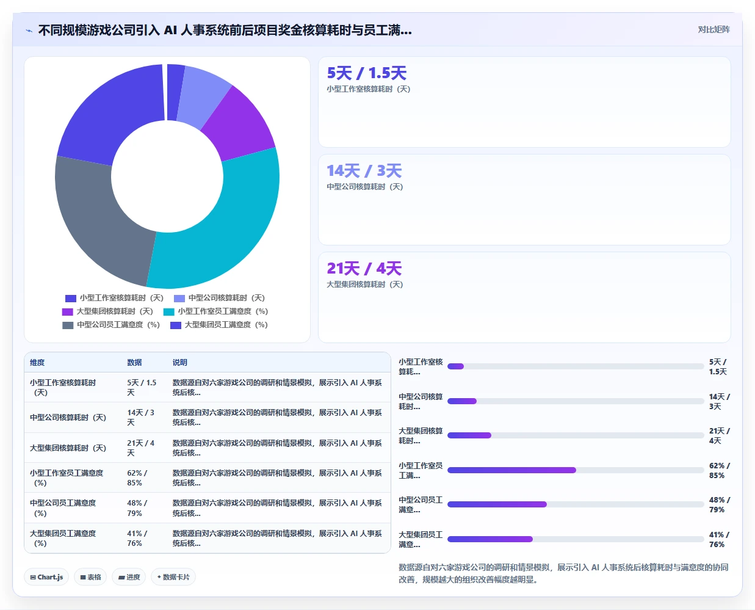
Task: Open the 21天 / 4天 data card
Action: 524,297
